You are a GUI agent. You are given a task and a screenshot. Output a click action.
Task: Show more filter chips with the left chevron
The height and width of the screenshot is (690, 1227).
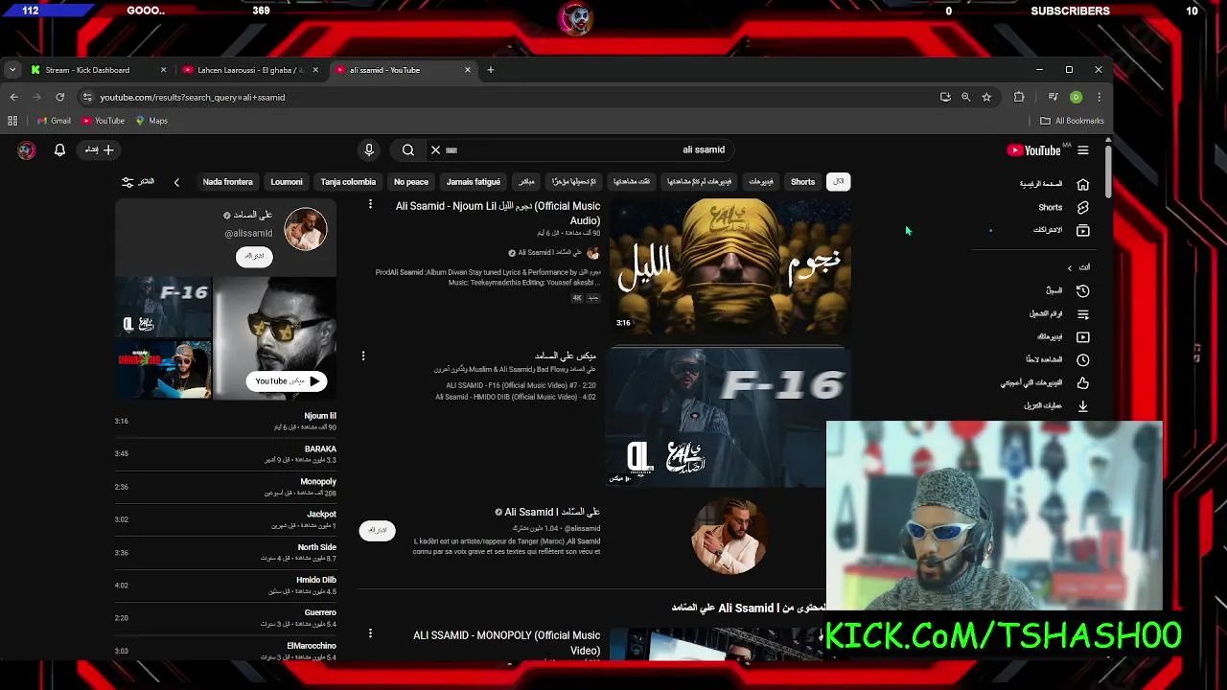pos(176,182)
